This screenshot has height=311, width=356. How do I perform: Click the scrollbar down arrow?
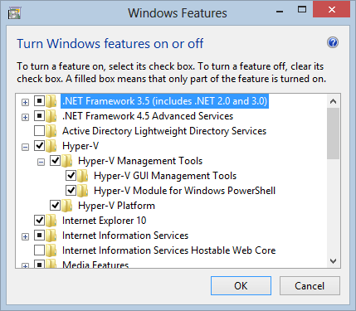coord(333,260)
